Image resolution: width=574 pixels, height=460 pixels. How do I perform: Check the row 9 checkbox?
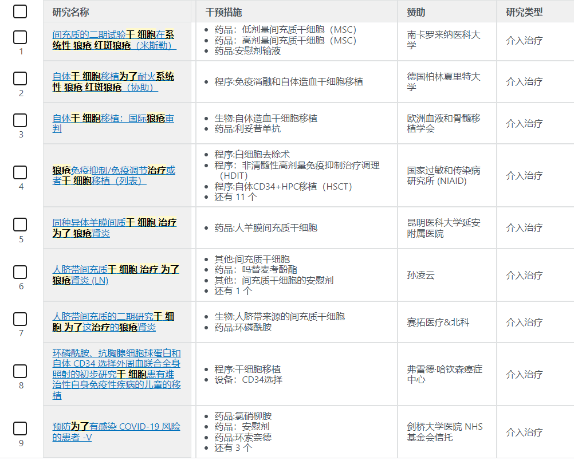20,428
